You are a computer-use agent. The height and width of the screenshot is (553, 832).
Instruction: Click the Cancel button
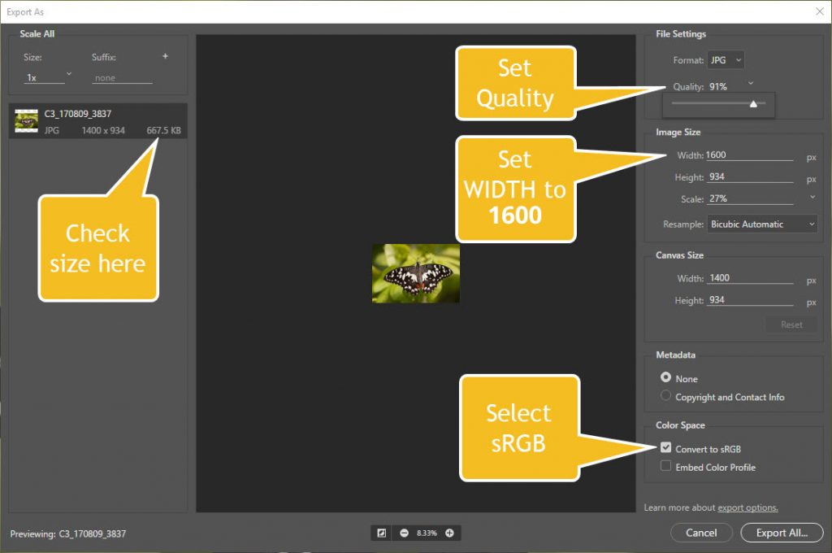click(700, 533)
